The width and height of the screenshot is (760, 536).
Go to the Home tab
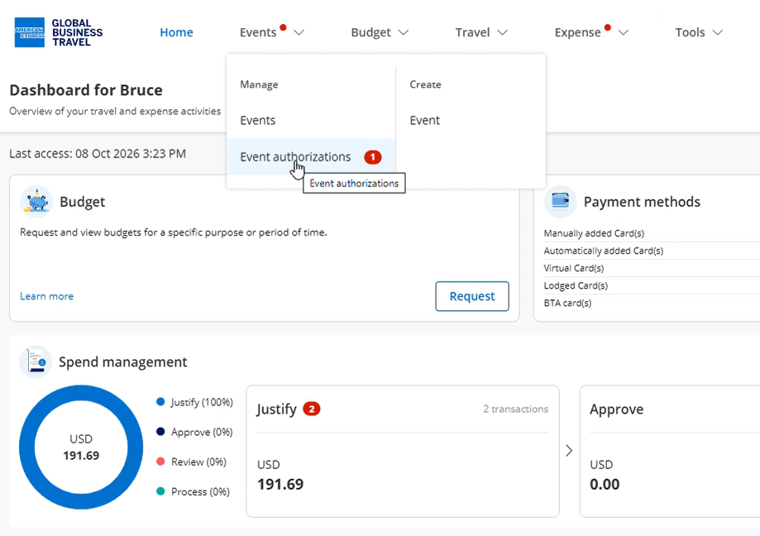point(176,32)
